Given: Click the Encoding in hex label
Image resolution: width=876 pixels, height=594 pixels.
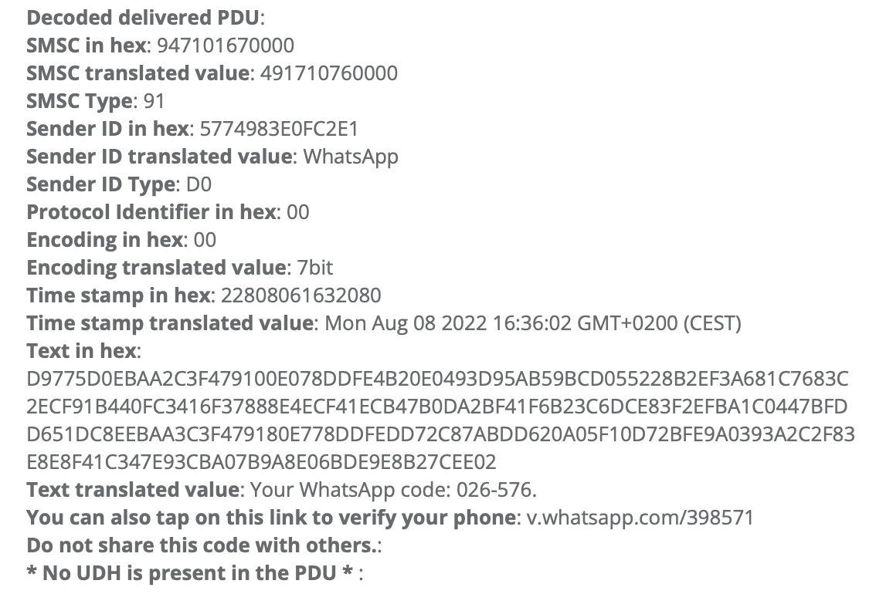Looking at the screenshot, I should (104, 240).
